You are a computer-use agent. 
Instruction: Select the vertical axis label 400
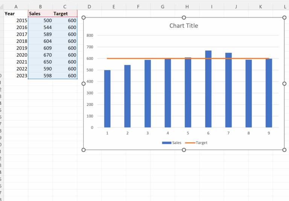coord(90,81)
